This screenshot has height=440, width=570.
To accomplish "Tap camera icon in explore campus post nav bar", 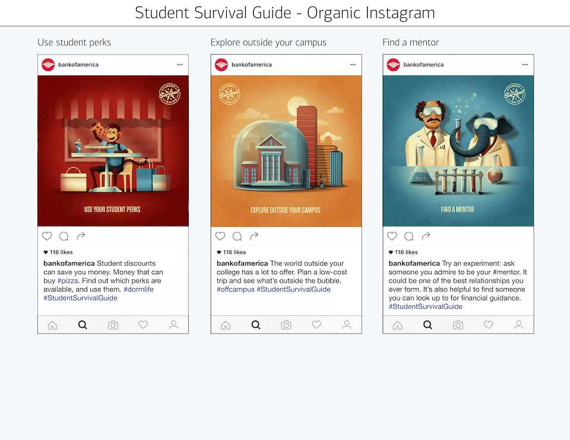I will [x=286, y=325].
